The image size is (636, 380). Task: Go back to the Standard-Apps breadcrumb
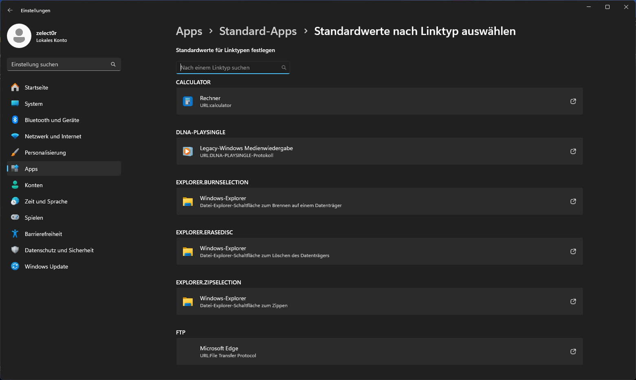258,31
